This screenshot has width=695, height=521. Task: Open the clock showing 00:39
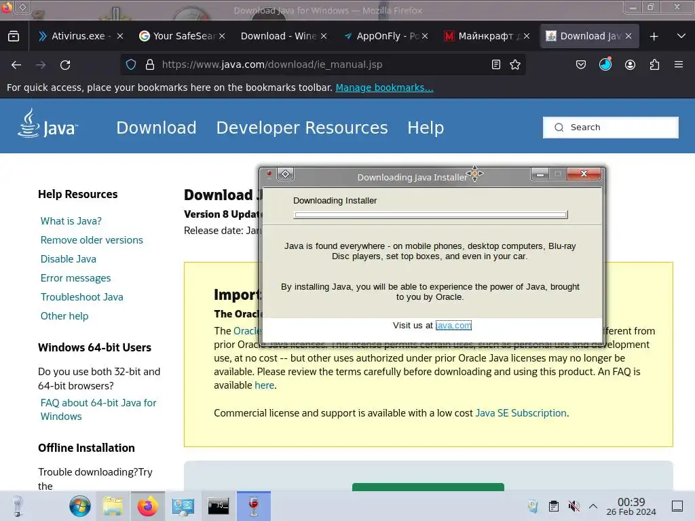pos(631,506)
